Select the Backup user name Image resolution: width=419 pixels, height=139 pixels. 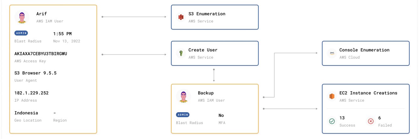tap(206, 93)
